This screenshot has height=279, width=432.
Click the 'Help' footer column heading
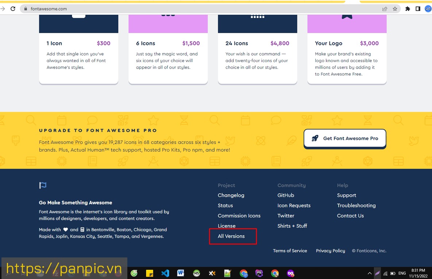point(343,185)
